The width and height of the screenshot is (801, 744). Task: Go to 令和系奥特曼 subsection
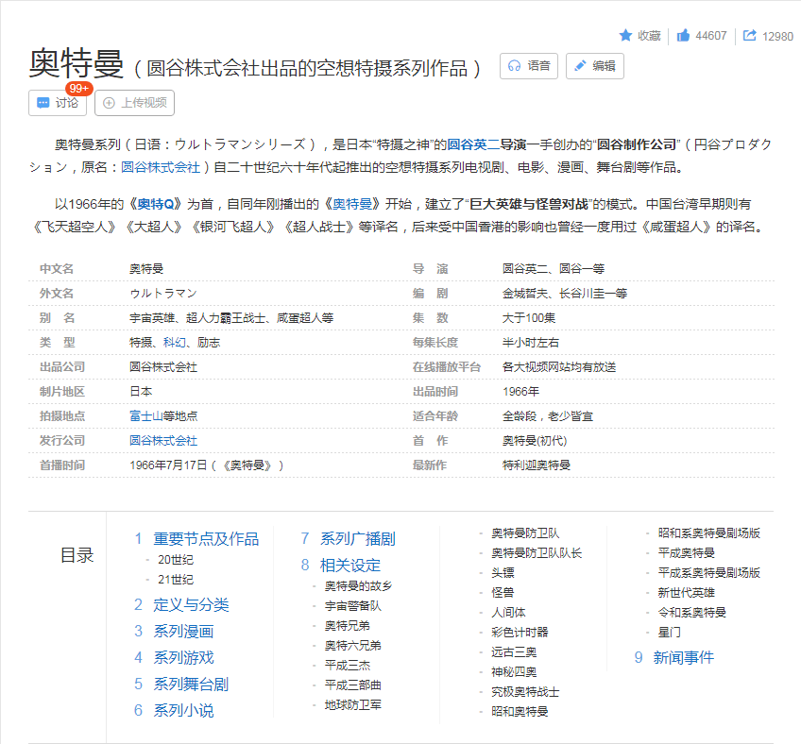[x=691, y=612]
